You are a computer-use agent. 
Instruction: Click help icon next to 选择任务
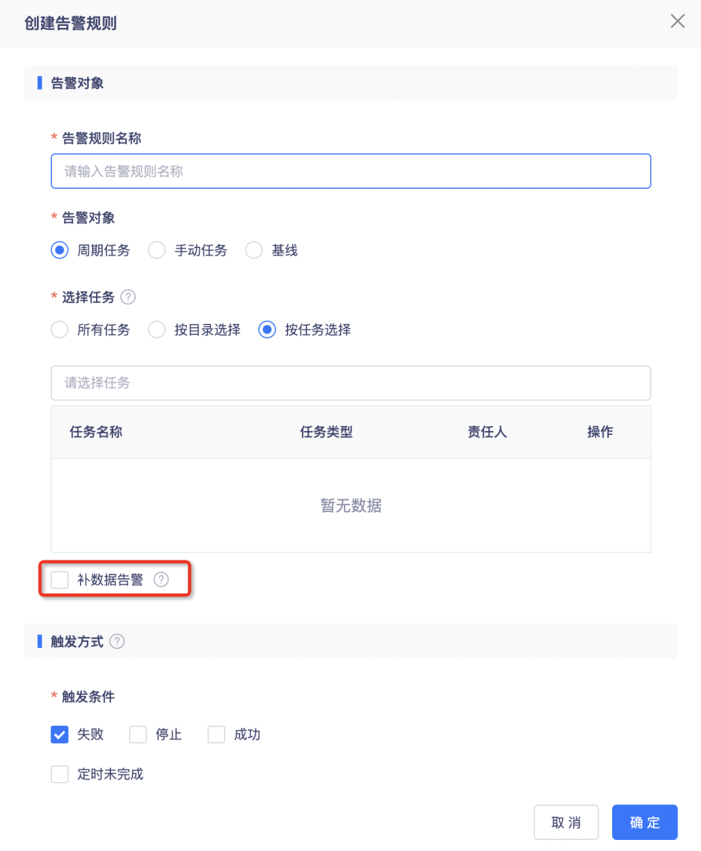pyautogui.click(x=129, y=297)
